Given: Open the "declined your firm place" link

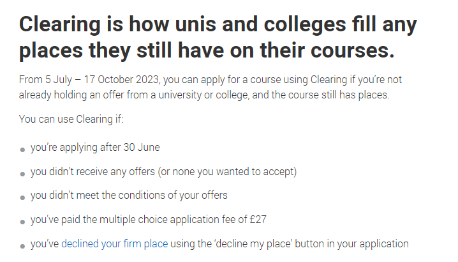Looking at the screenshot, I should pos(115,244).
